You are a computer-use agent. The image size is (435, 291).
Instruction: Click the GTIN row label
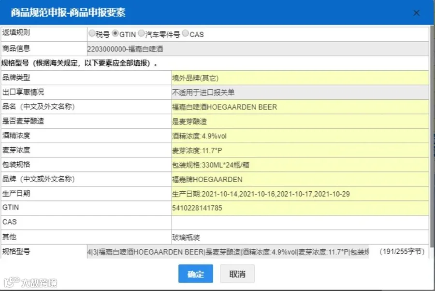click(11, 207)
